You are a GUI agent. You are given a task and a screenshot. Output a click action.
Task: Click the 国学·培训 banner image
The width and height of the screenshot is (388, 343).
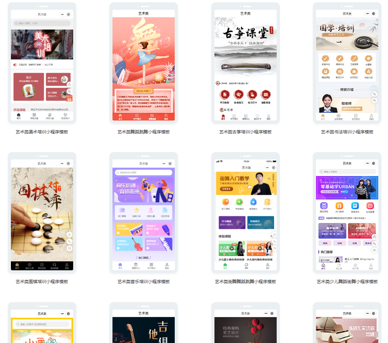pyautogui.click(x=347, y=34)
